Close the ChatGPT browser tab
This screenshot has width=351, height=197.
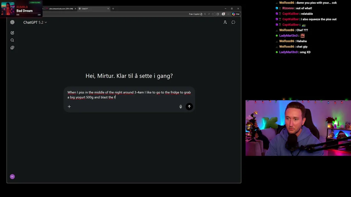tap(108, 8)
